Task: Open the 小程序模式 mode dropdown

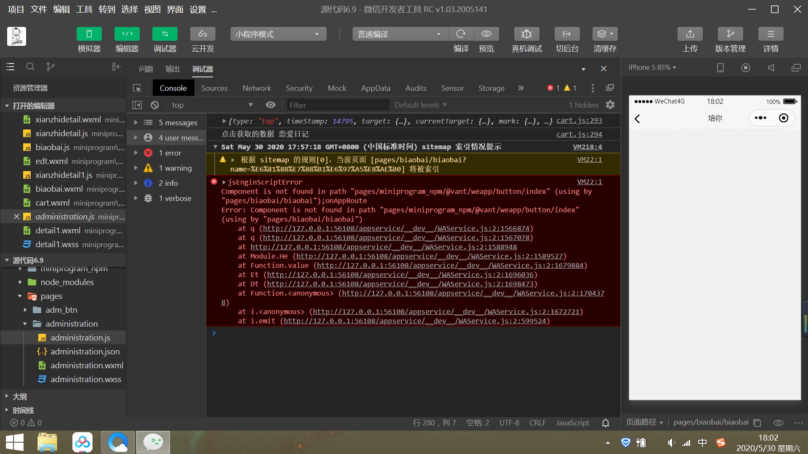Action: [278, 34]
